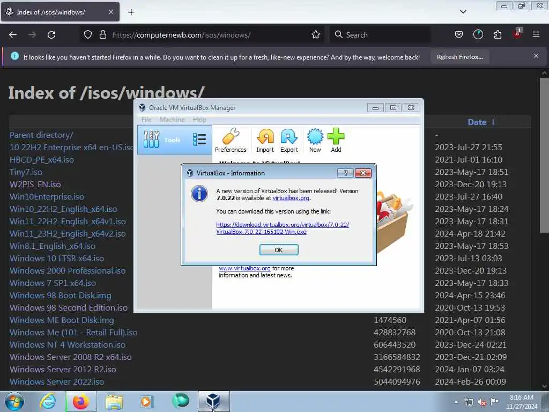The width and height of the screenshot is (549, 412).
Task: Sort listing by the Date column header
Action: [x=477, y=122]
